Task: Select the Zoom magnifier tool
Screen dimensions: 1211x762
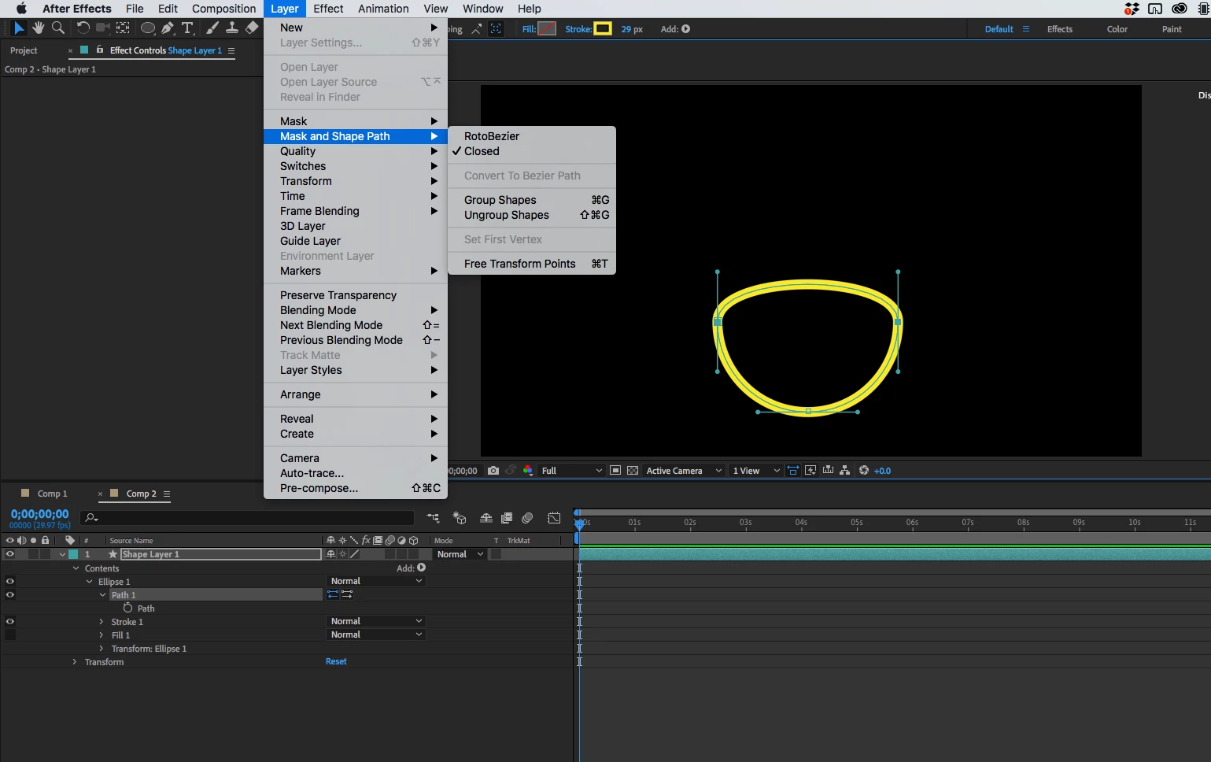Action: coord(57,28)
